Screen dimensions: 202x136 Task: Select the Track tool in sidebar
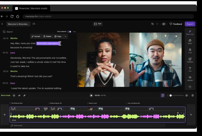coord(190,51)
